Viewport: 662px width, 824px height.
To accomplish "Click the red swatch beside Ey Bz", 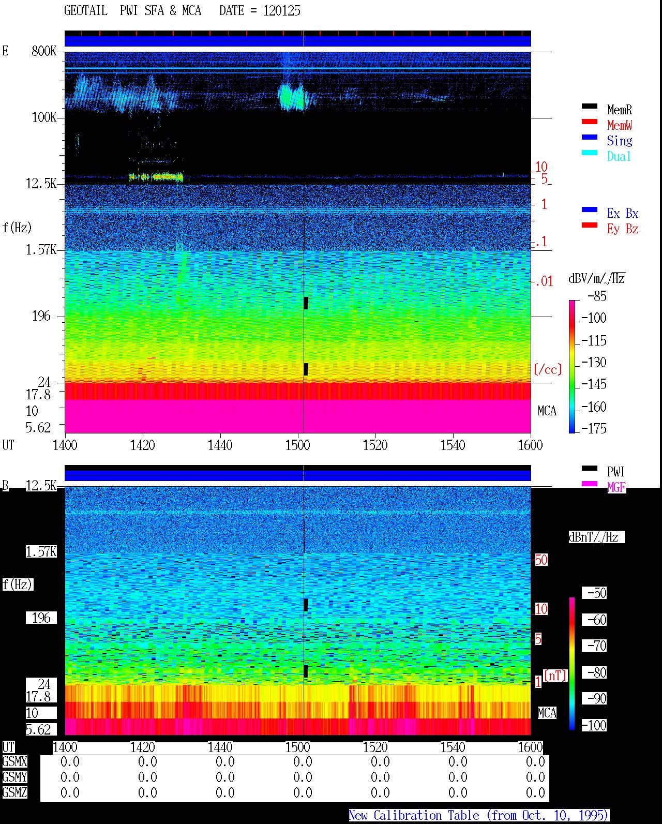I will coord(589,225).
